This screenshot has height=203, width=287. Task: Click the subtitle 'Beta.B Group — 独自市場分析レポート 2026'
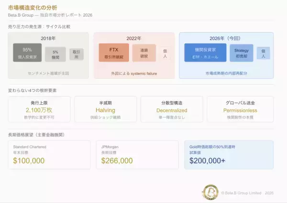[50, 15]
